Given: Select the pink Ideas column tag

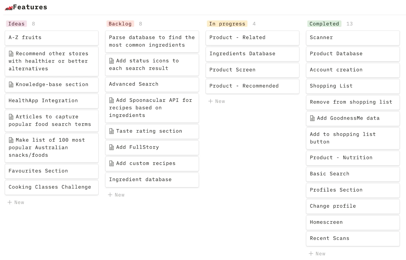Looking at the screenshot, I should click(16, 24).
